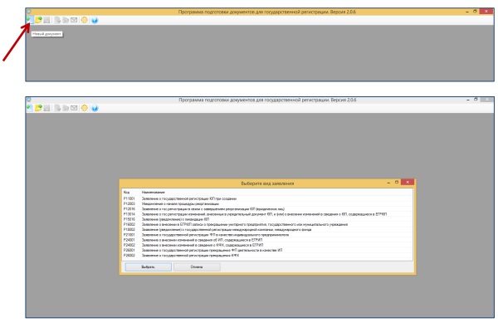Image resolution: width=498 pixels, height=323 pixels.
Task: Click the Выбрать button
Action: pos(148,267)
